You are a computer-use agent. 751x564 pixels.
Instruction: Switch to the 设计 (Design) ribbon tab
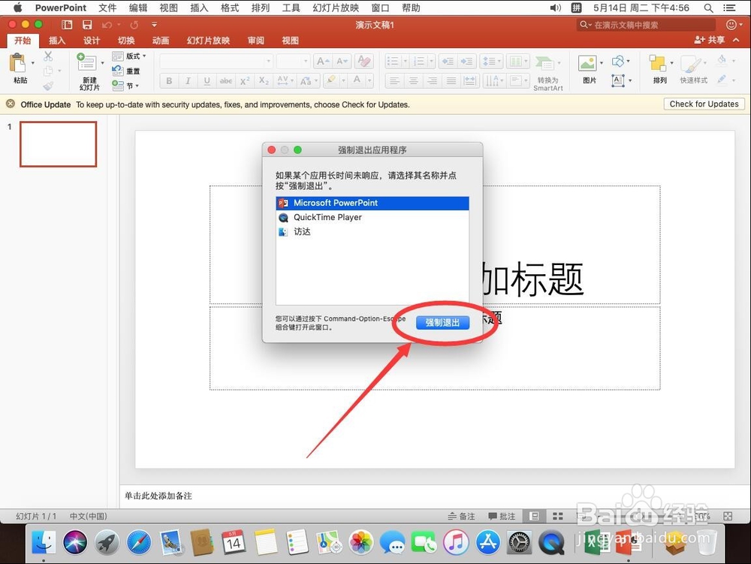coord(92,41)
